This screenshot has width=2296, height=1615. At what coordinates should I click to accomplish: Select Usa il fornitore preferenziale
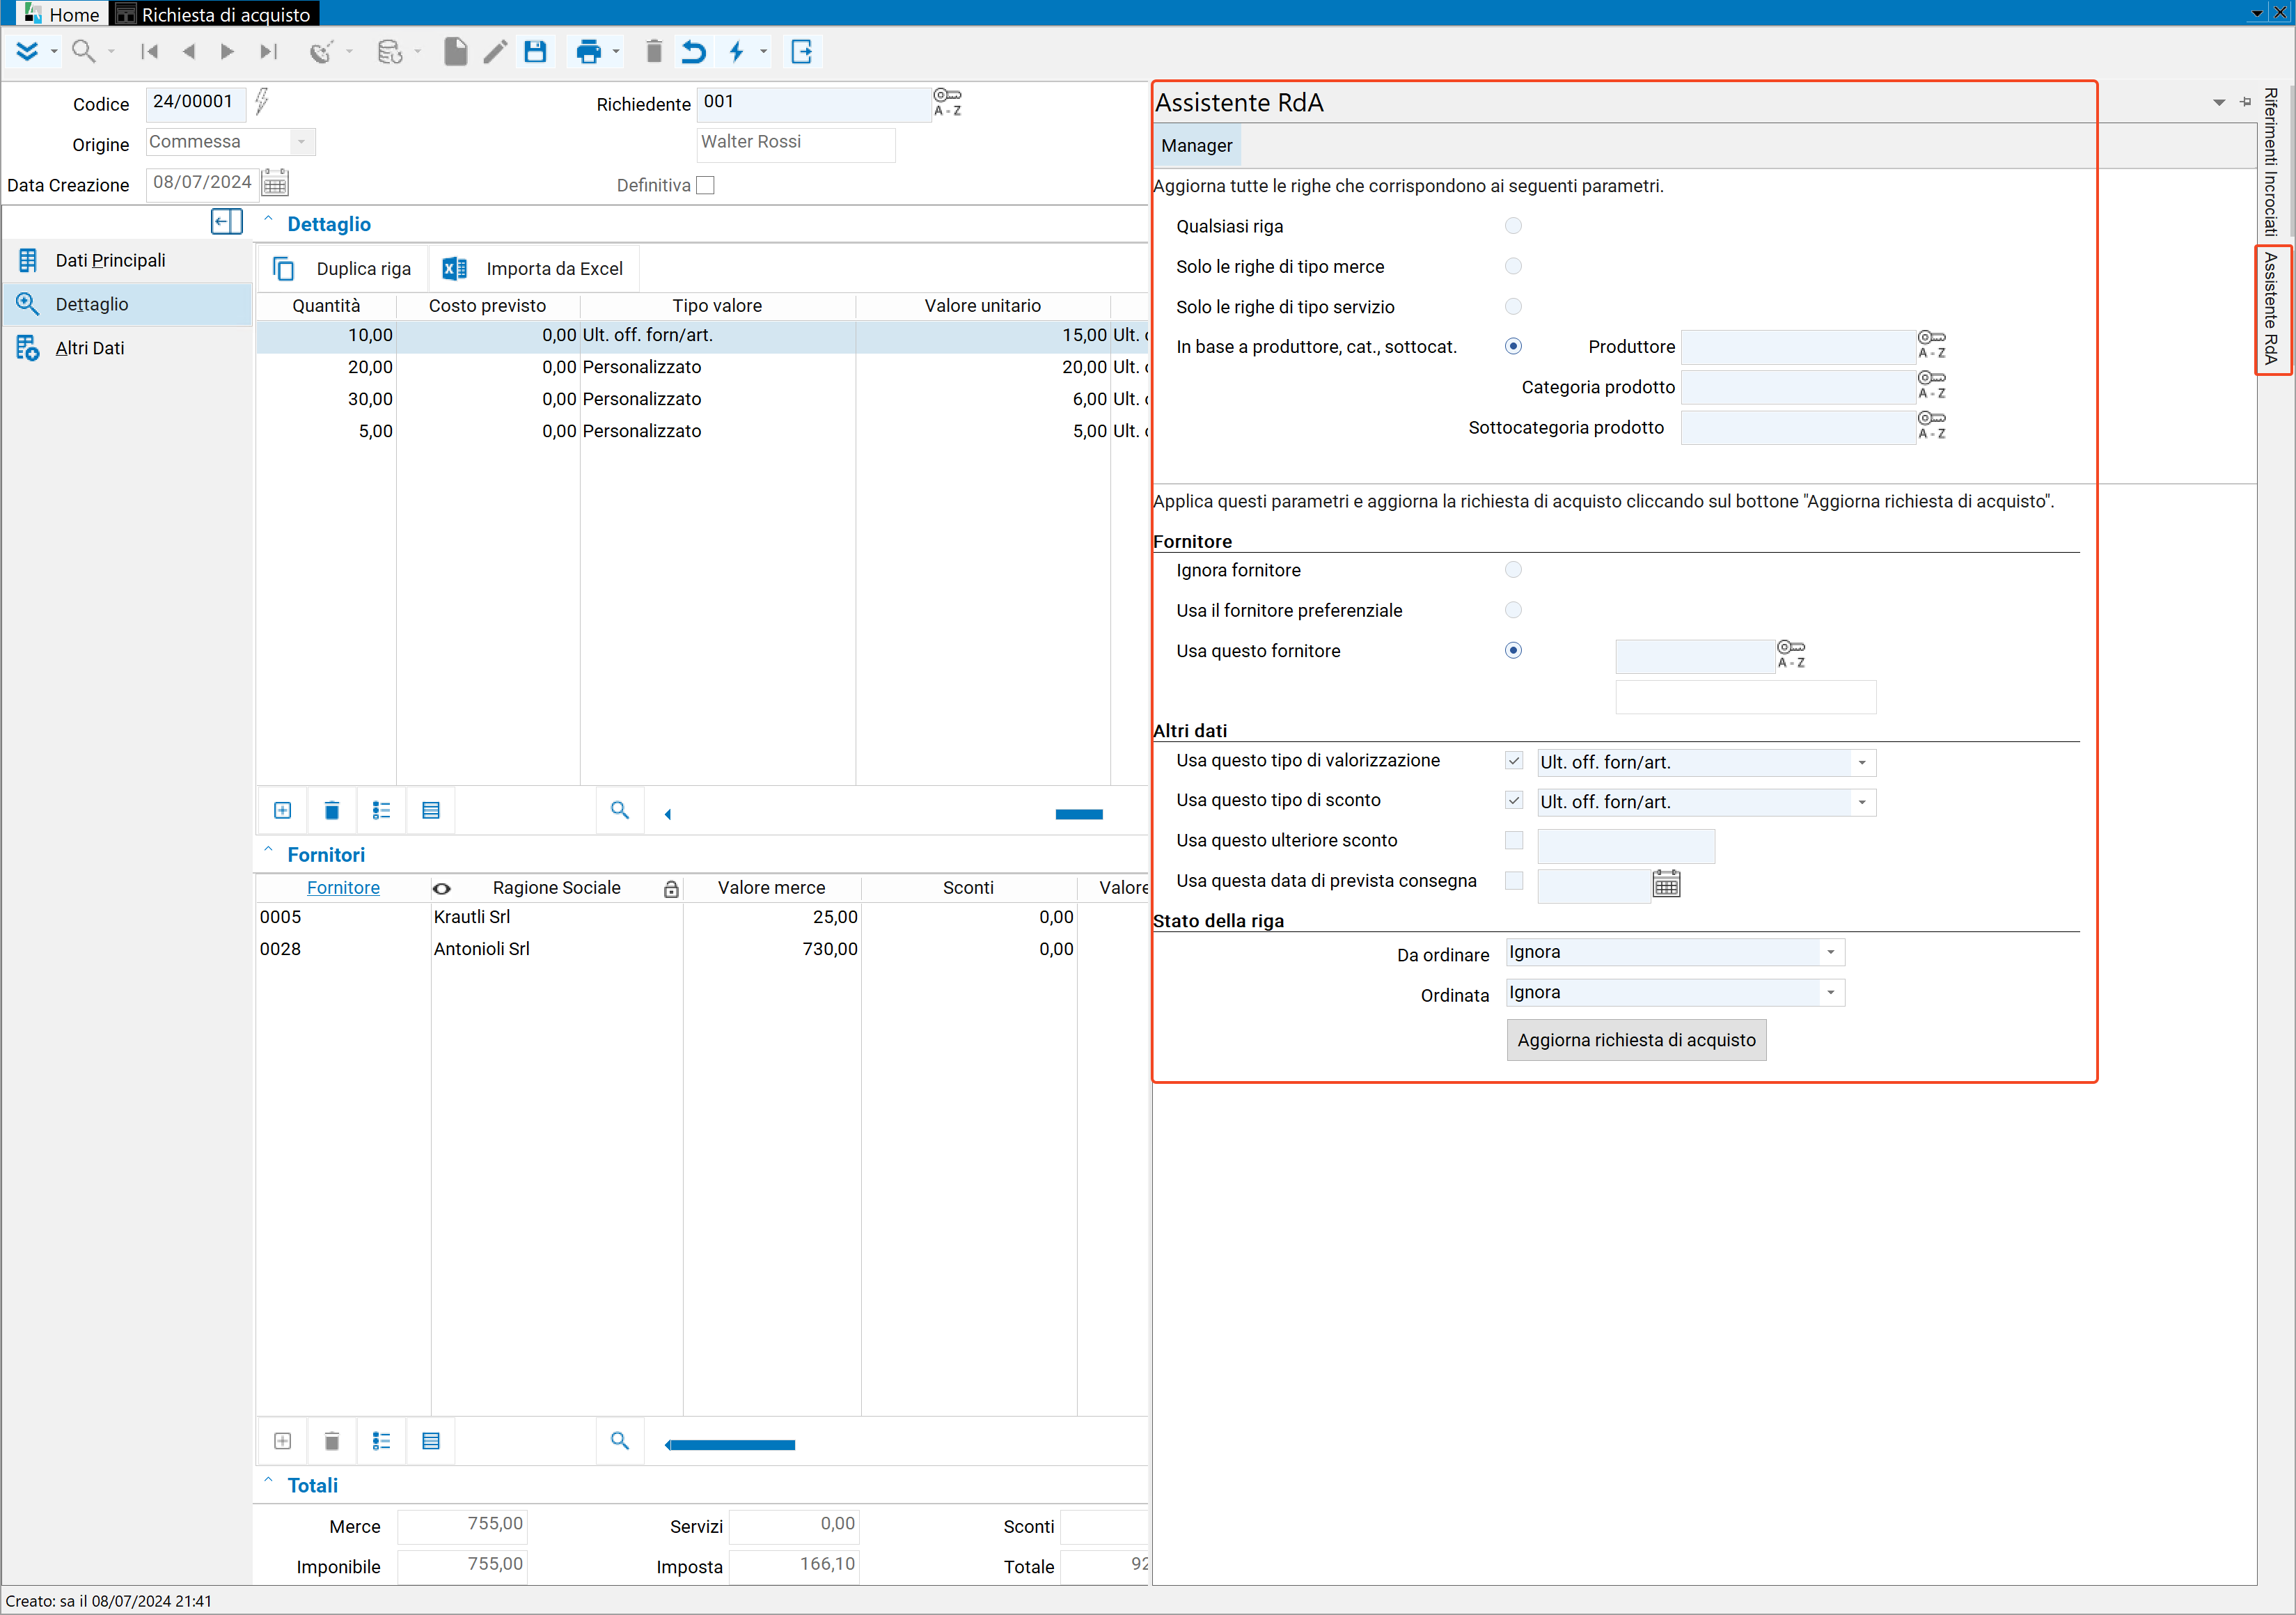[1513, 610]
